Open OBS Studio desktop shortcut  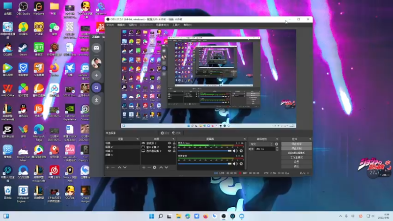[x=23, y=8]
